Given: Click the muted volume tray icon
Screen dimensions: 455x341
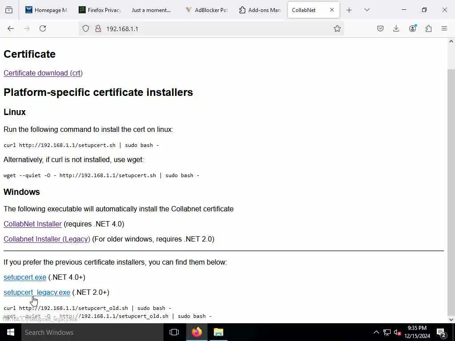Looking at the screenshot, I should (x=398, y=332).
